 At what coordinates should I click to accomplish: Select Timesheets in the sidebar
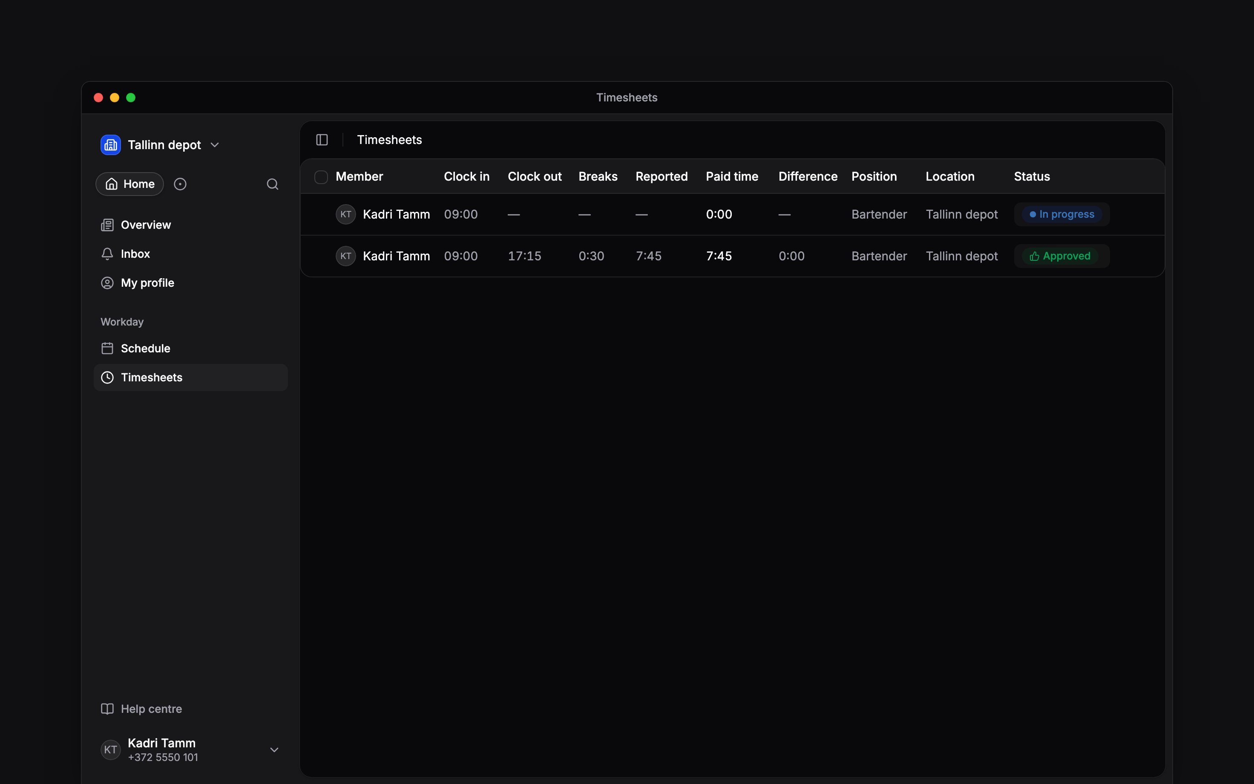pyautogui.click(x=190, y=378)
